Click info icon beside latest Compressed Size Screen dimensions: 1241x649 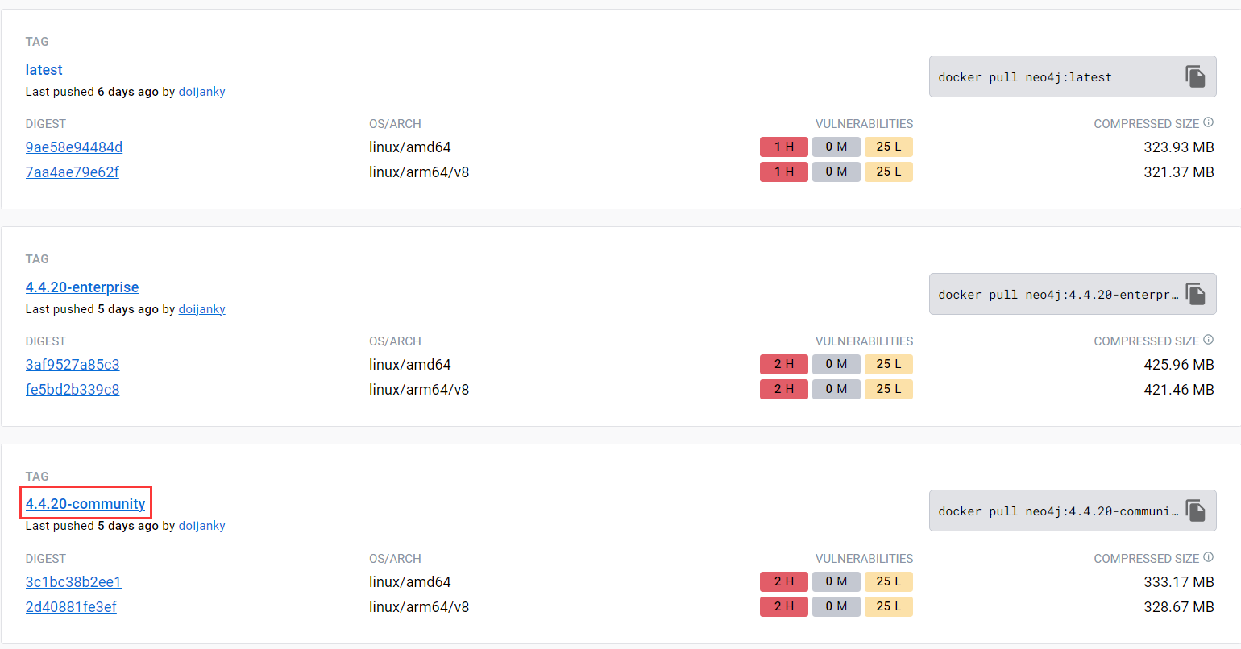tap(1208, 123)
